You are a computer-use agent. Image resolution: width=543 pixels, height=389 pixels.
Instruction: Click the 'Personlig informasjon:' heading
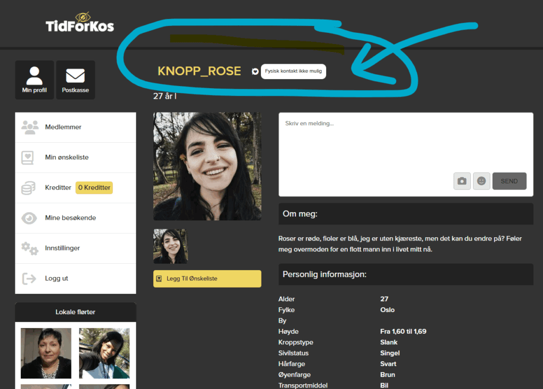tap(325, 274)
